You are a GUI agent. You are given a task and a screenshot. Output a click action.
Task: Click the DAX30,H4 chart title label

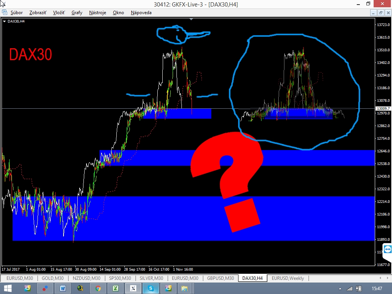[x=16, y=21]
